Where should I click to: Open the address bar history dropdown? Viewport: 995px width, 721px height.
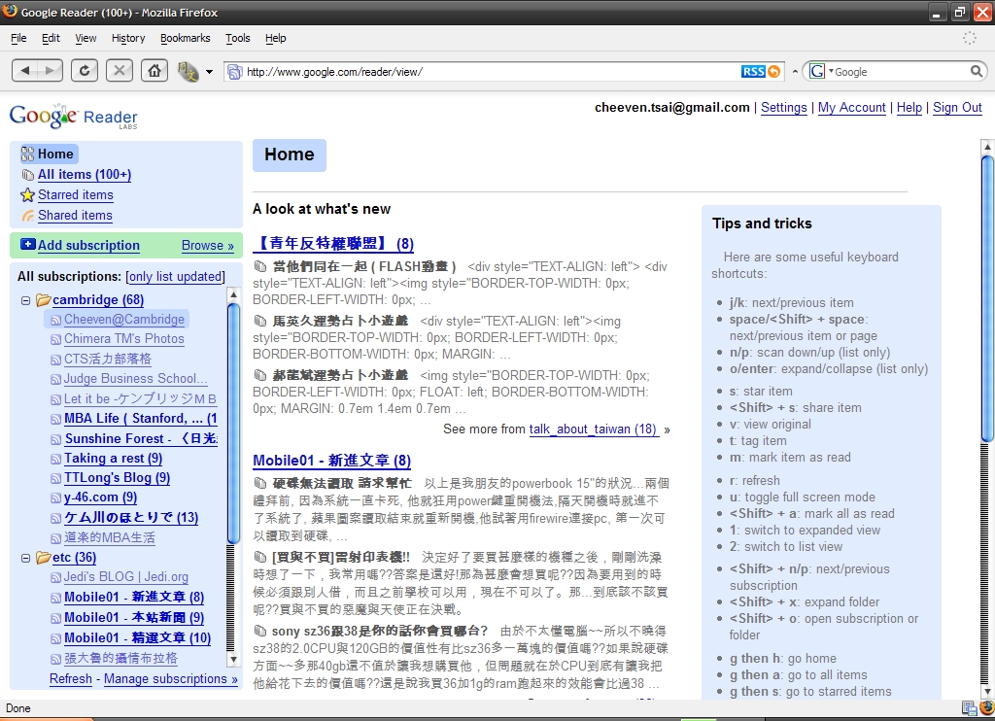click(795, 72)
